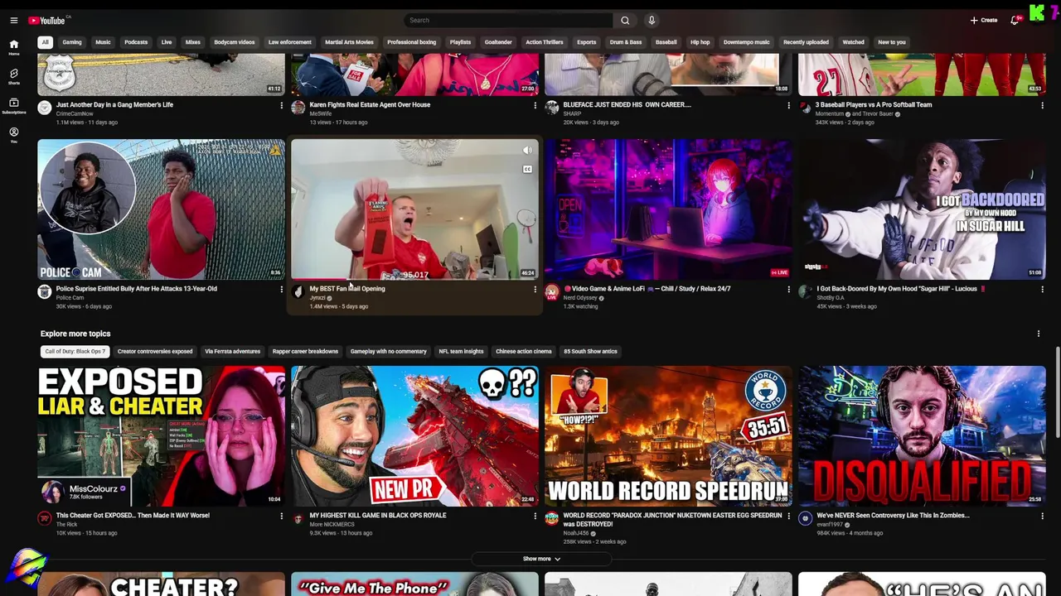Open Subscriptions in sidebar

tap(13, 105)
